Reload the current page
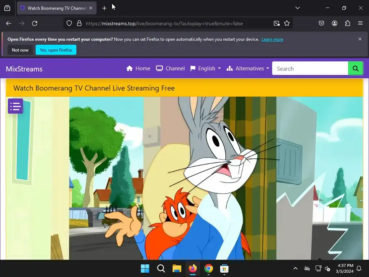Image resolution: width=369 pixels, height=277 pixels. tap(35, 23)
